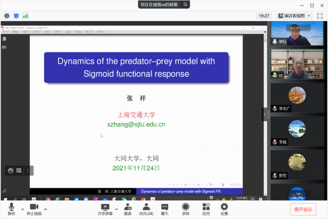Click the blue security shield icon

pyautogui.click(x=16, y=16)
